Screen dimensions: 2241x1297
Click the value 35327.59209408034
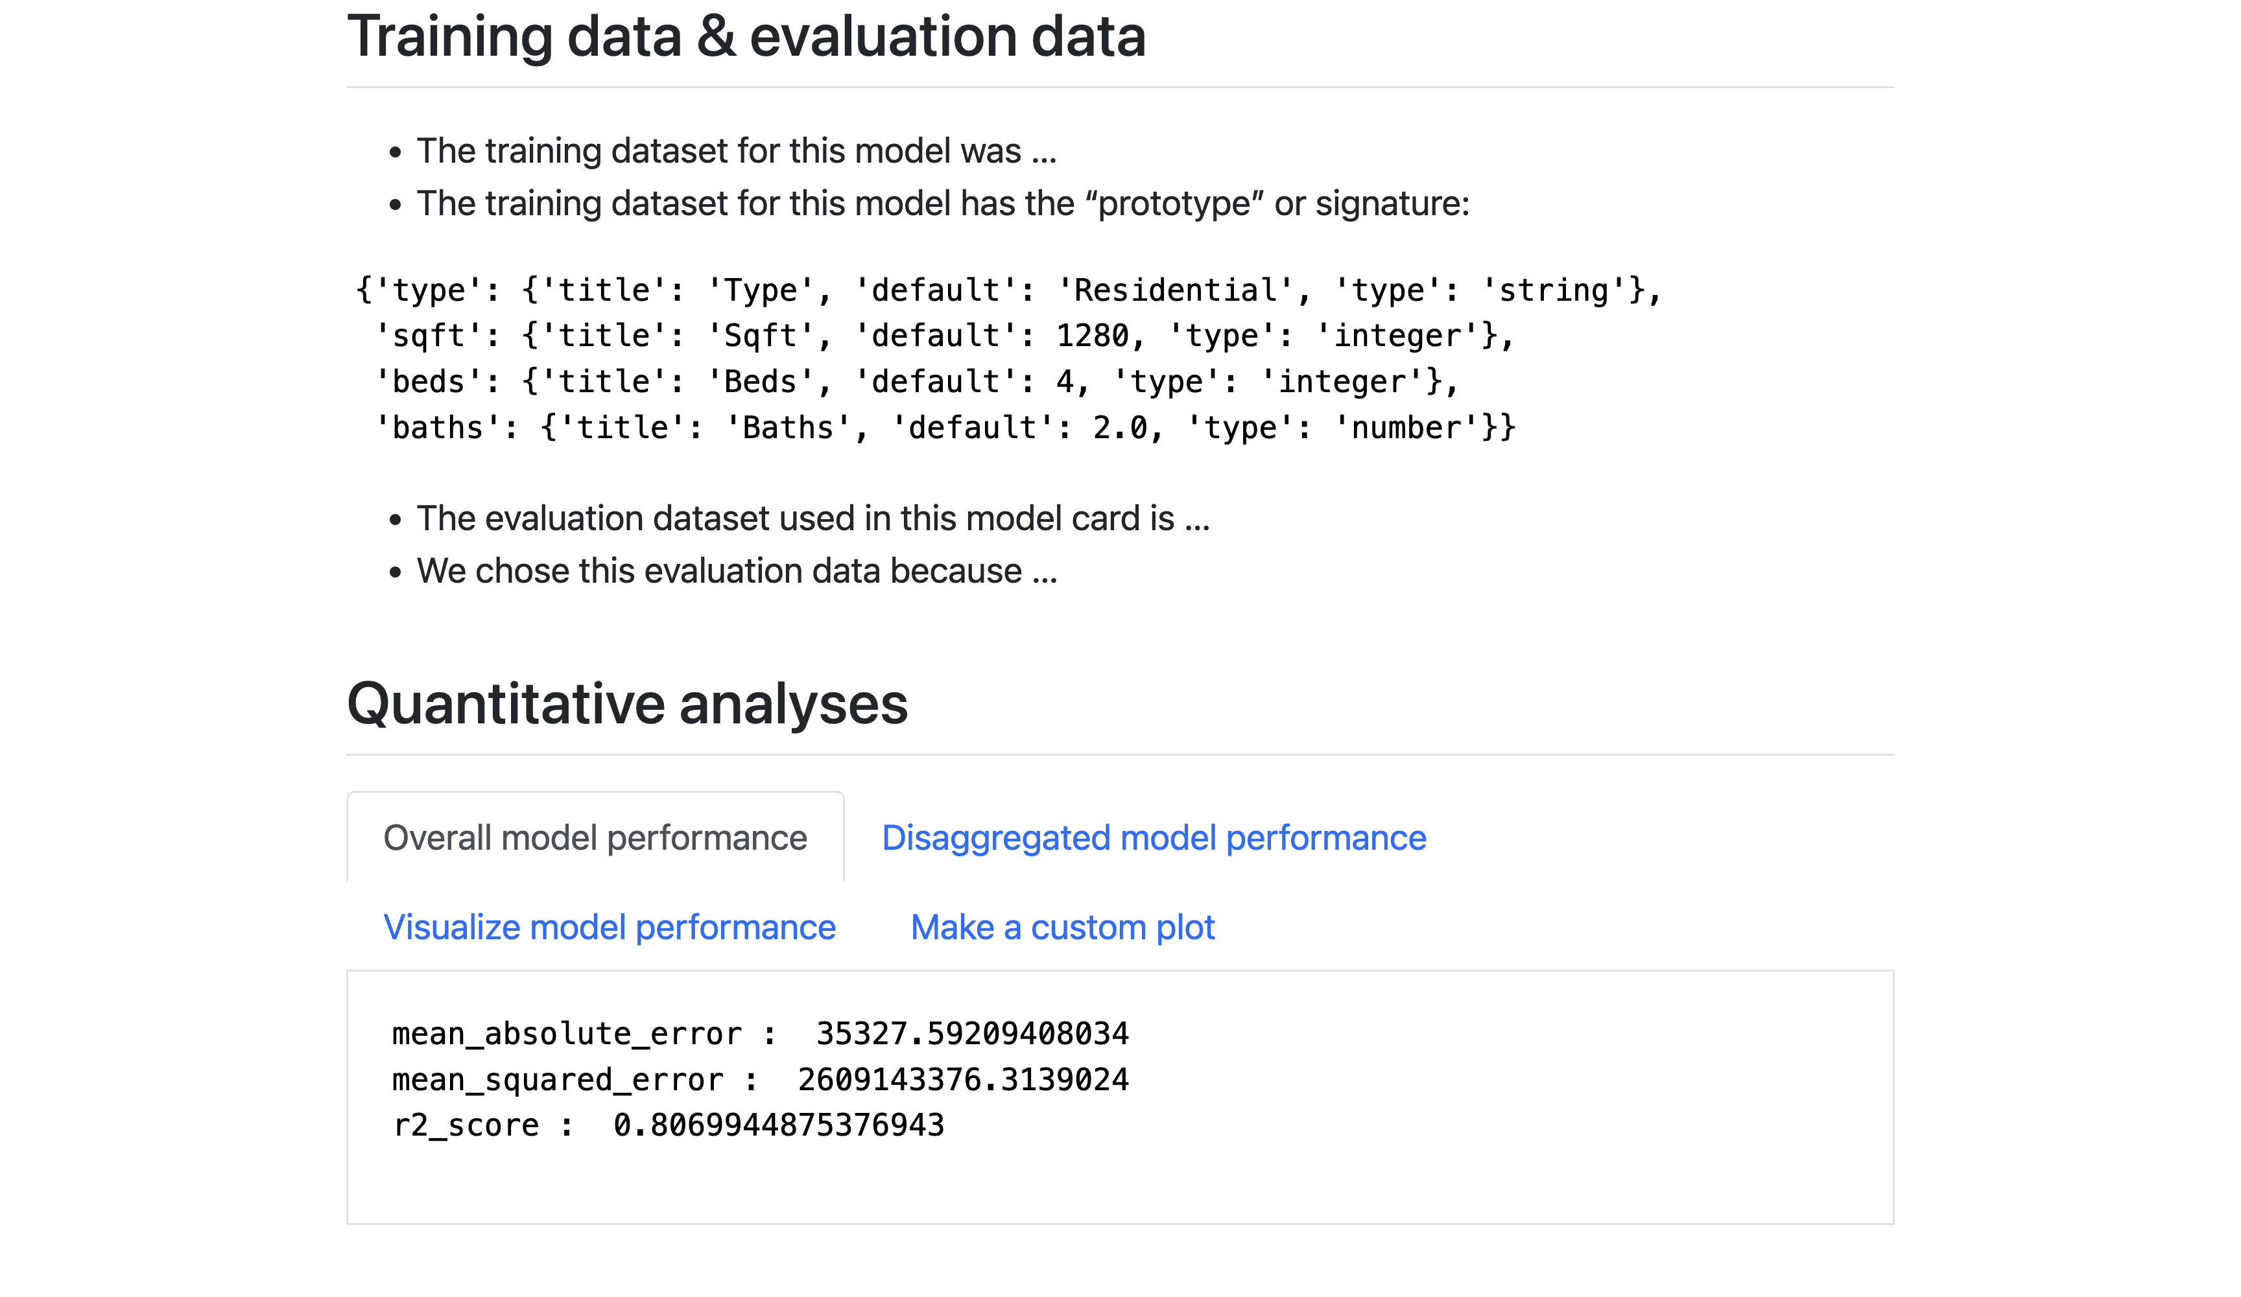(972, 1034)
